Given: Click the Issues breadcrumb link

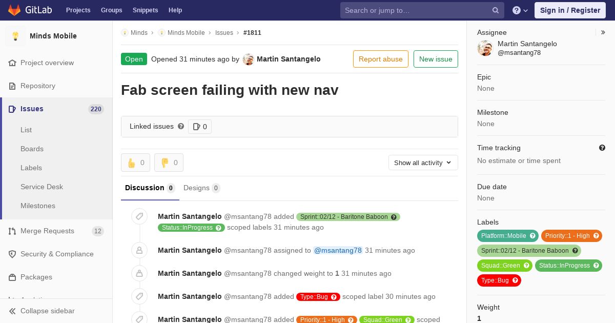Looking at the screenshot, I should point(224,32).
